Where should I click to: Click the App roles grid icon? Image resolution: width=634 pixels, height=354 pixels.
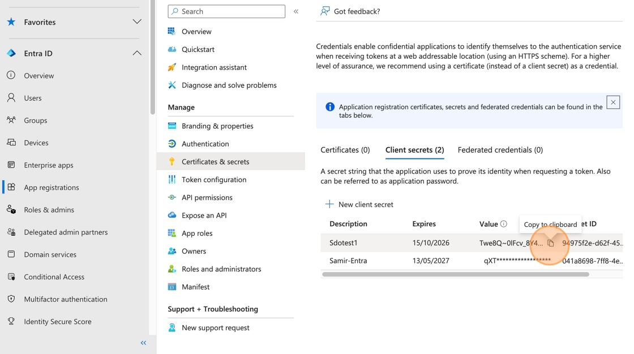(172, 233)
